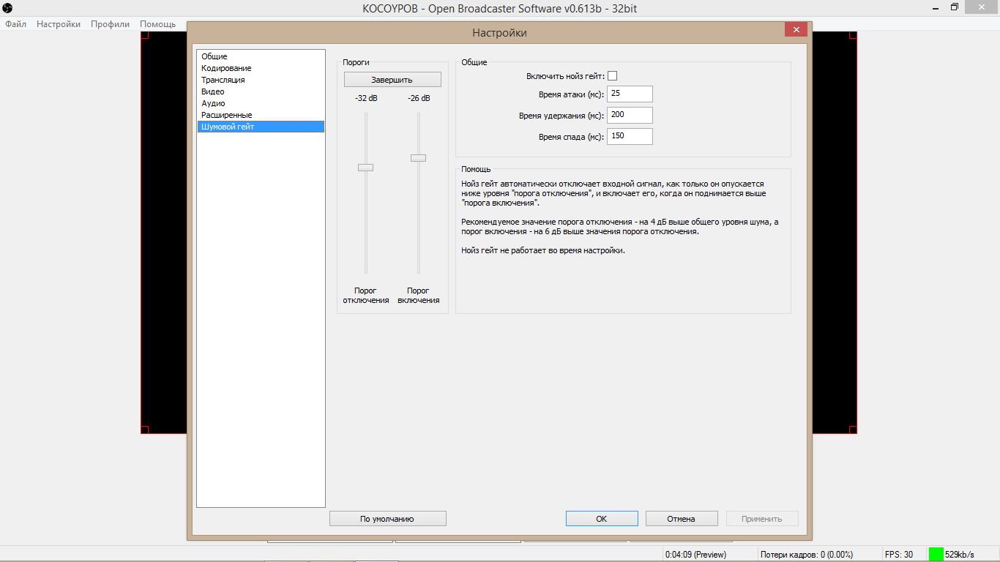This screenshot has height=562, width=1000.
Task: Click the FPS: 30 status entry
Action: pos(899,555)
